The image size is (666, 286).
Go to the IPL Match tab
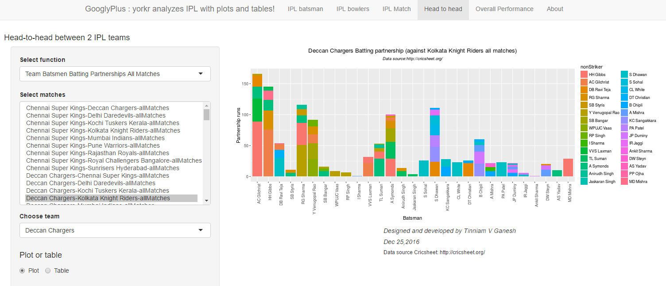point(396,9)
